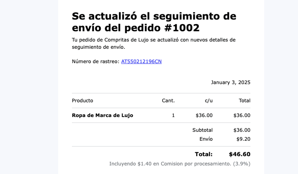
Task: Click the Comision por procesamiento note
Action: (x=180, y=164)
